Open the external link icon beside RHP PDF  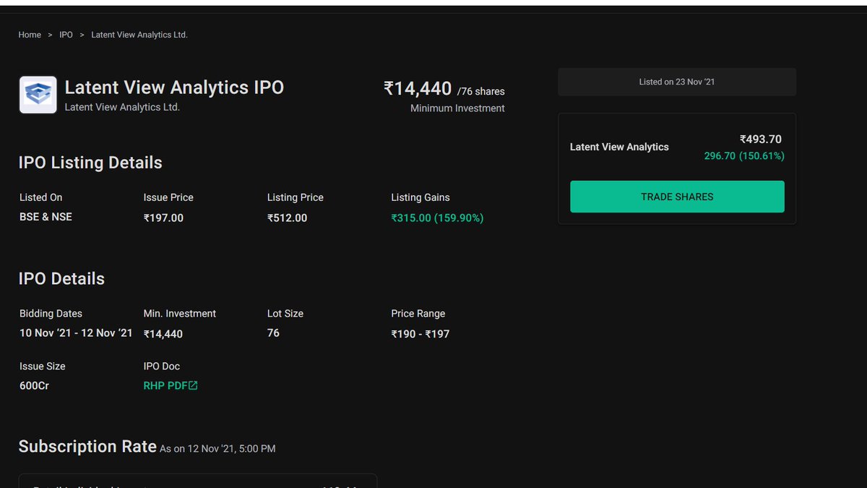pyautogui.click(x=193, y=386)
